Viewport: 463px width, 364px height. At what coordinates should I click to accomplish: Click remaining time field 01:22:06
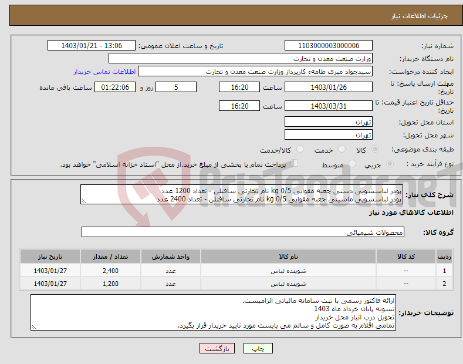[115, 87]
